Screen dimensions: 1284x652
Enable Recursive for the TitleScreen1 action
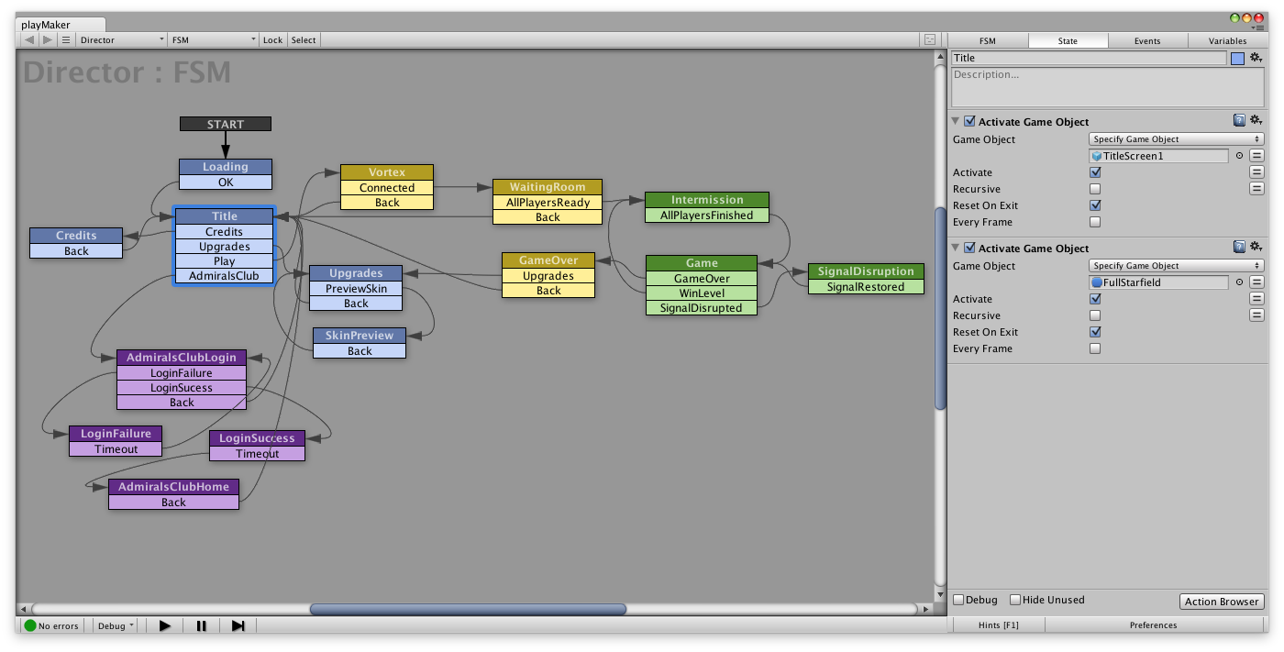pyautogui.click(x=1095, y=189)
